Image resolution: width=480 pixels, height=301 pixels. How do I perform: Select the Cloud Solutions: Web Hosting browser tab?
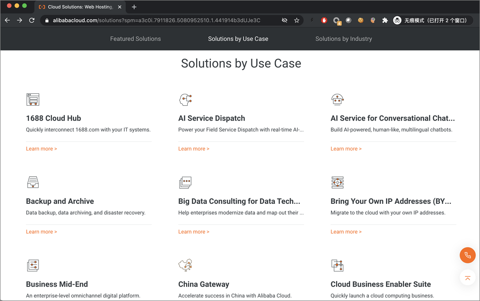80,7
